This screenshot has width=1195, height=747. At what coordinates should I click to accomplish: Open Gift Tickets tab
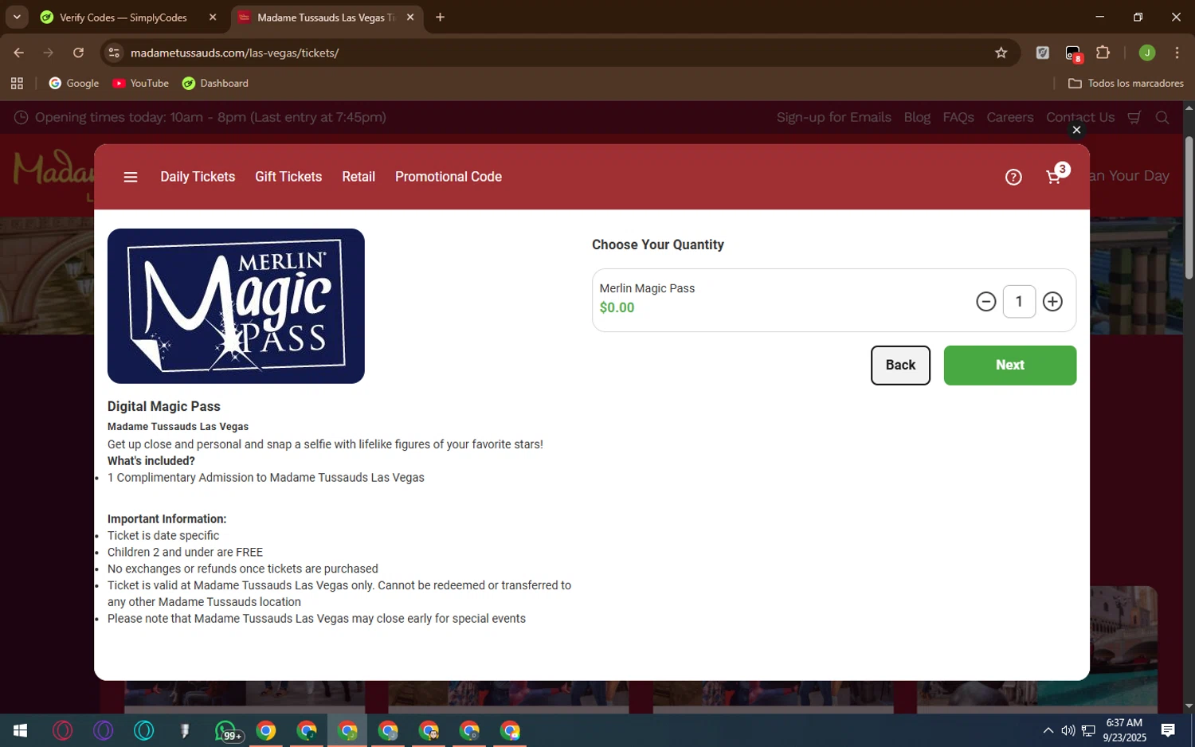point(288,177)
